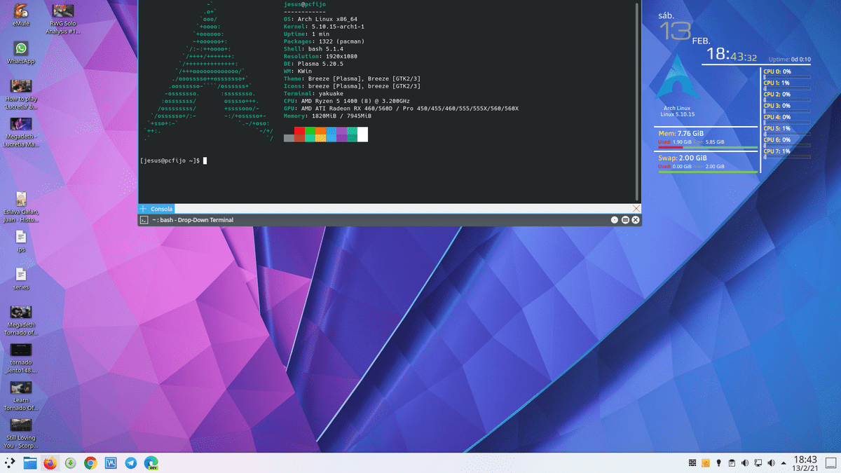The width and height of the screenshot is (841, 473).
Task: Click the 'CPU 0: 0%' widget label
Action: click(x=777, y=71)
